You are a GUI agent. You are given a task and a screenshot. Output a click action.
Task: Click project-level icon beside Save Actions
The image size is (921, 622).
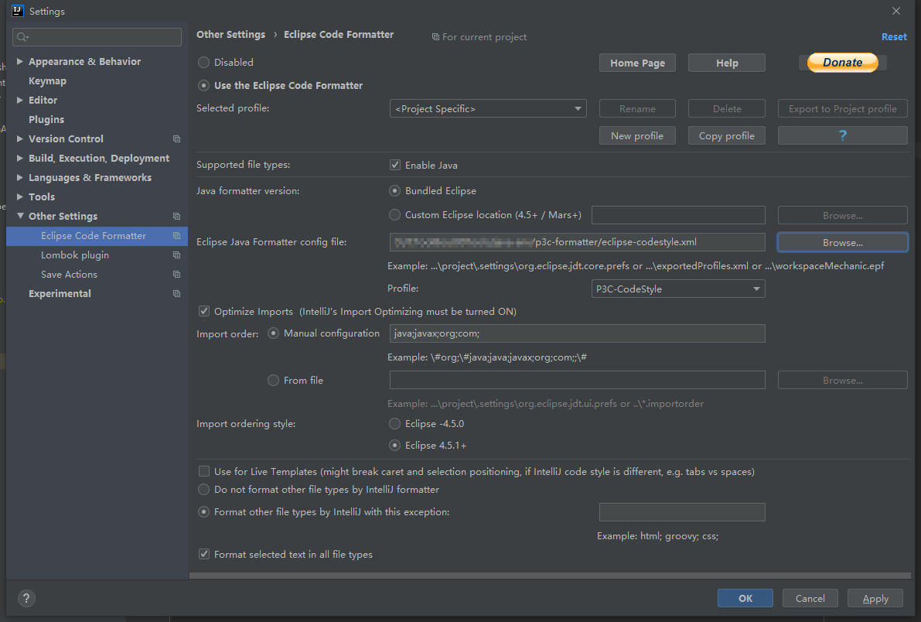tap(176, 275)
